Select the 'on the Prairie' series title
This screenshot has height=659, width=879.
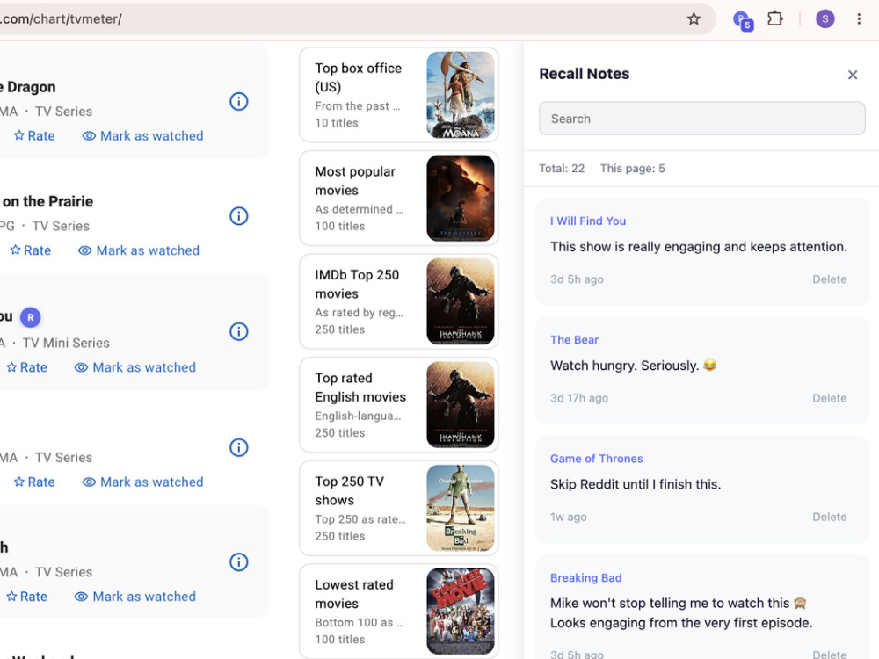coord(47,201)
